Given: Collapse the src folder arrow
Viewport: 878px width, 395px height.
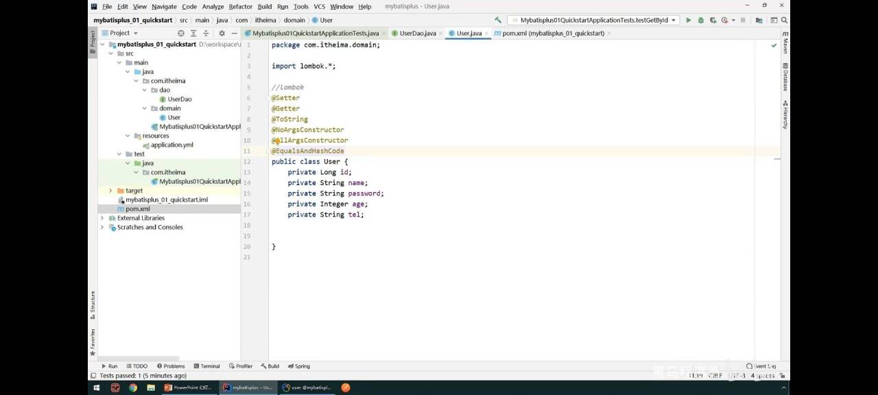Looking at the screenshot, I should [x=110, y=53].
